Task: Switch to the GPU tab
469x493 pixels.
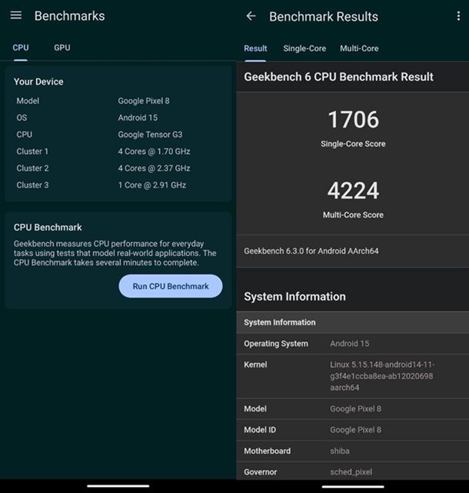Action: (x=62, y=48)
